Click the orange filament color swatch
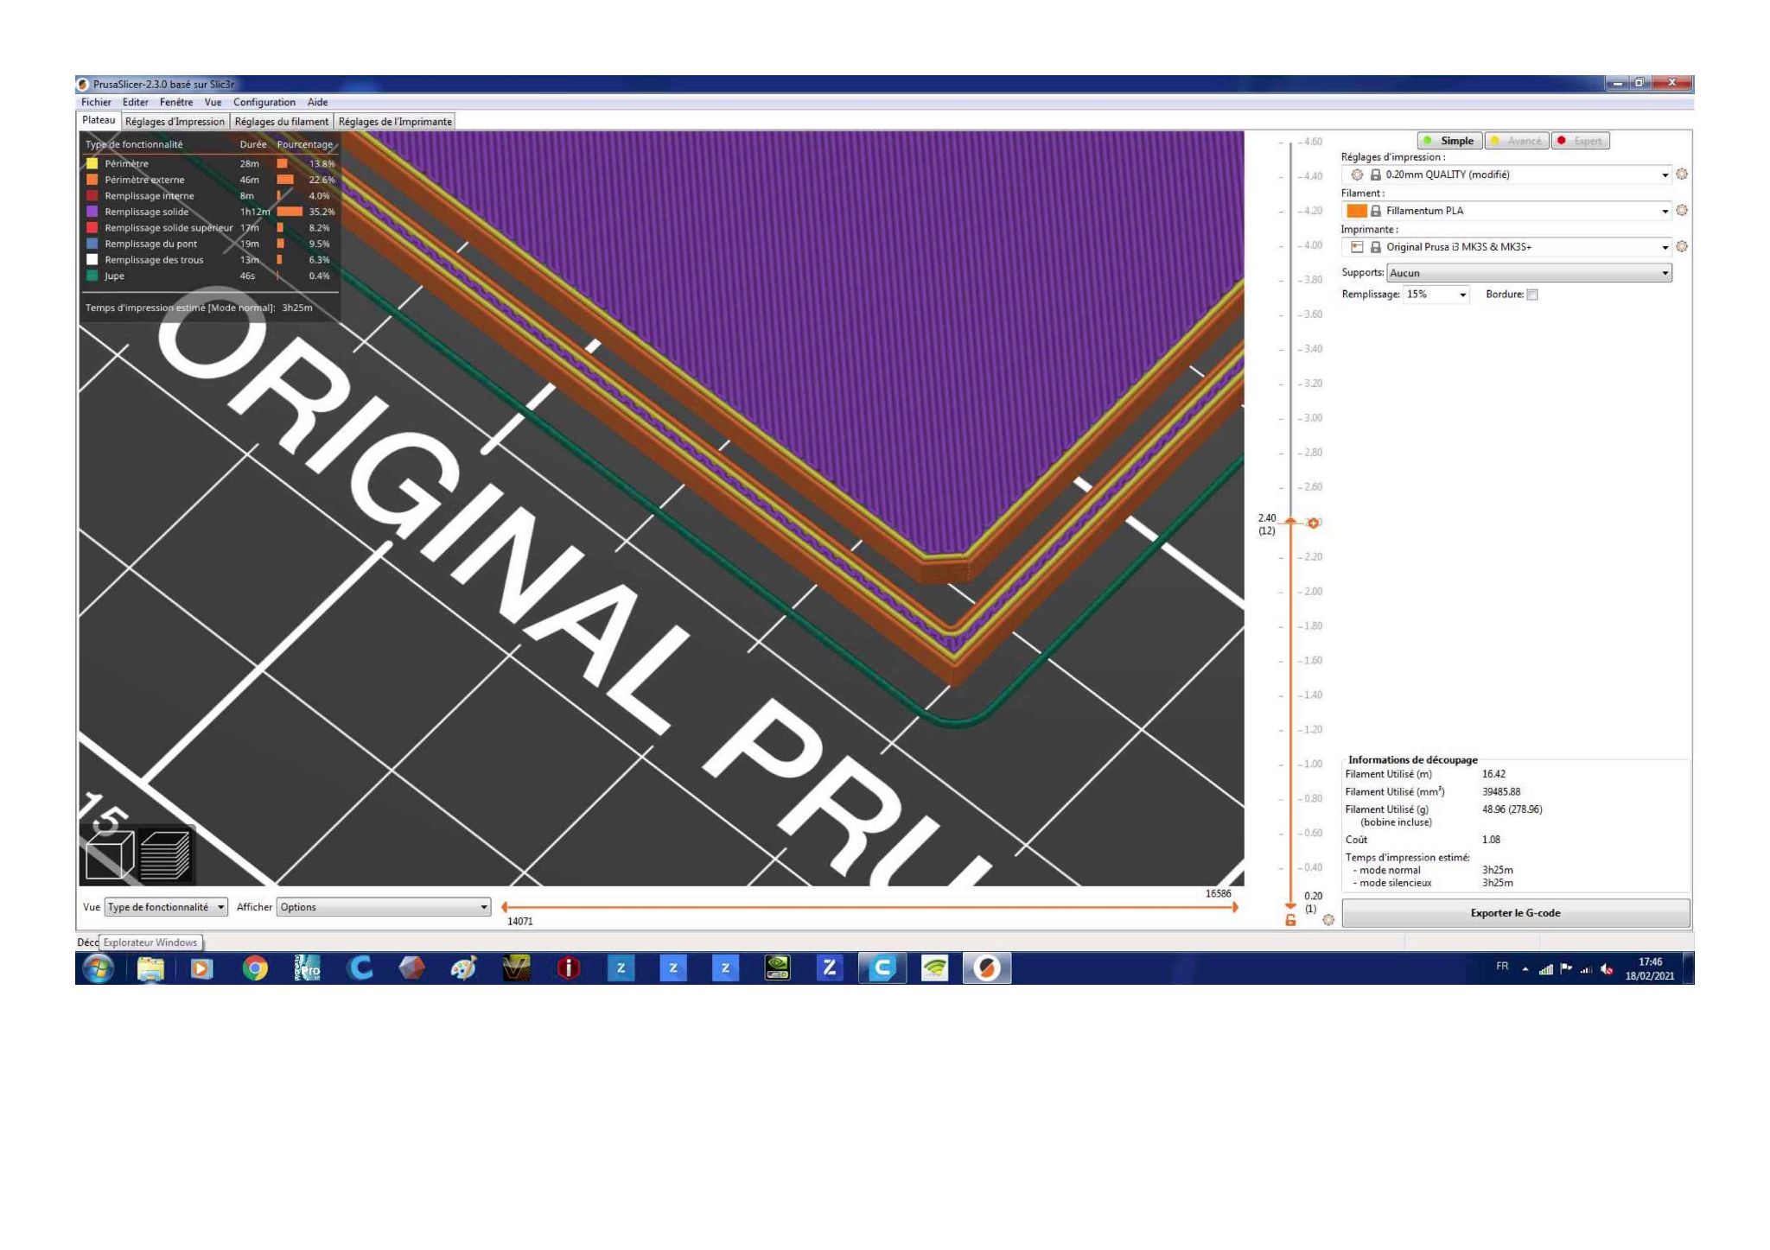1770x1250 pixels. click(1357, 211)
